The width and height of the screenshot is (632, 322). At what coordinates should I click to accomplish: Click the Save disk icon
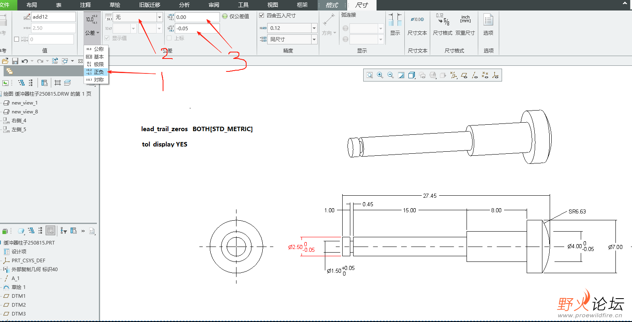[x=15, y=61]
